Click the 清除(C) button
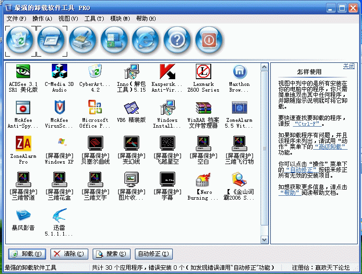Viewport: 362px width, 274px height. pyautogui.click(x=69, y=254)
